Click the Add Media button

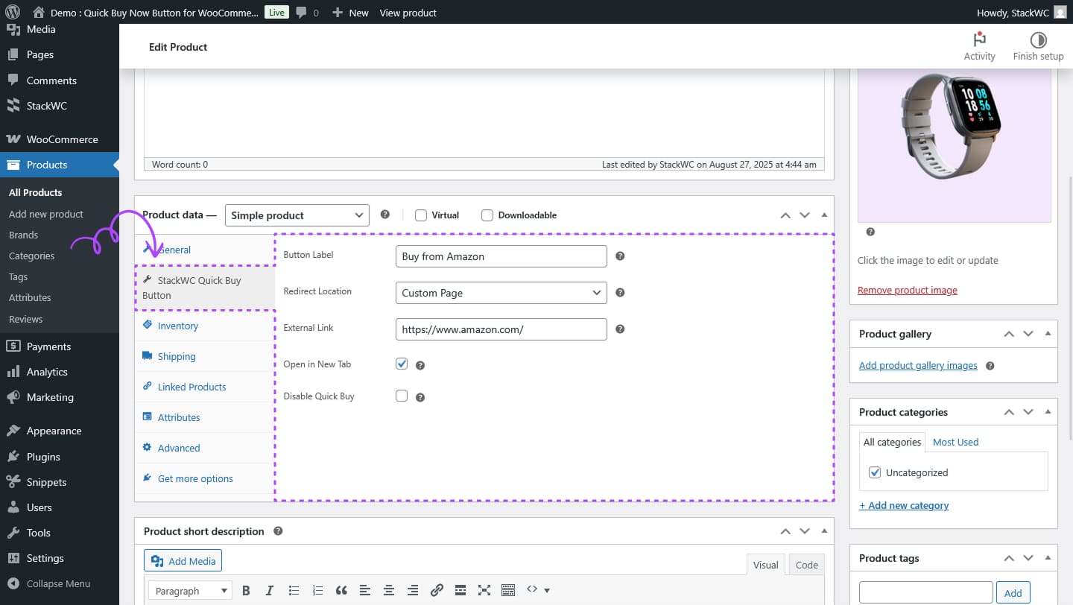183,561
